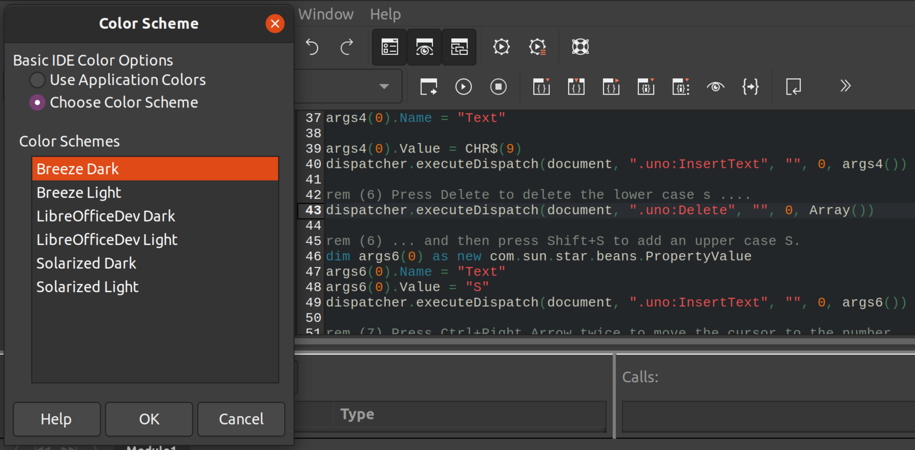
Task: Toggle the Object Catalog panel icon
Action: click(389, 47)
